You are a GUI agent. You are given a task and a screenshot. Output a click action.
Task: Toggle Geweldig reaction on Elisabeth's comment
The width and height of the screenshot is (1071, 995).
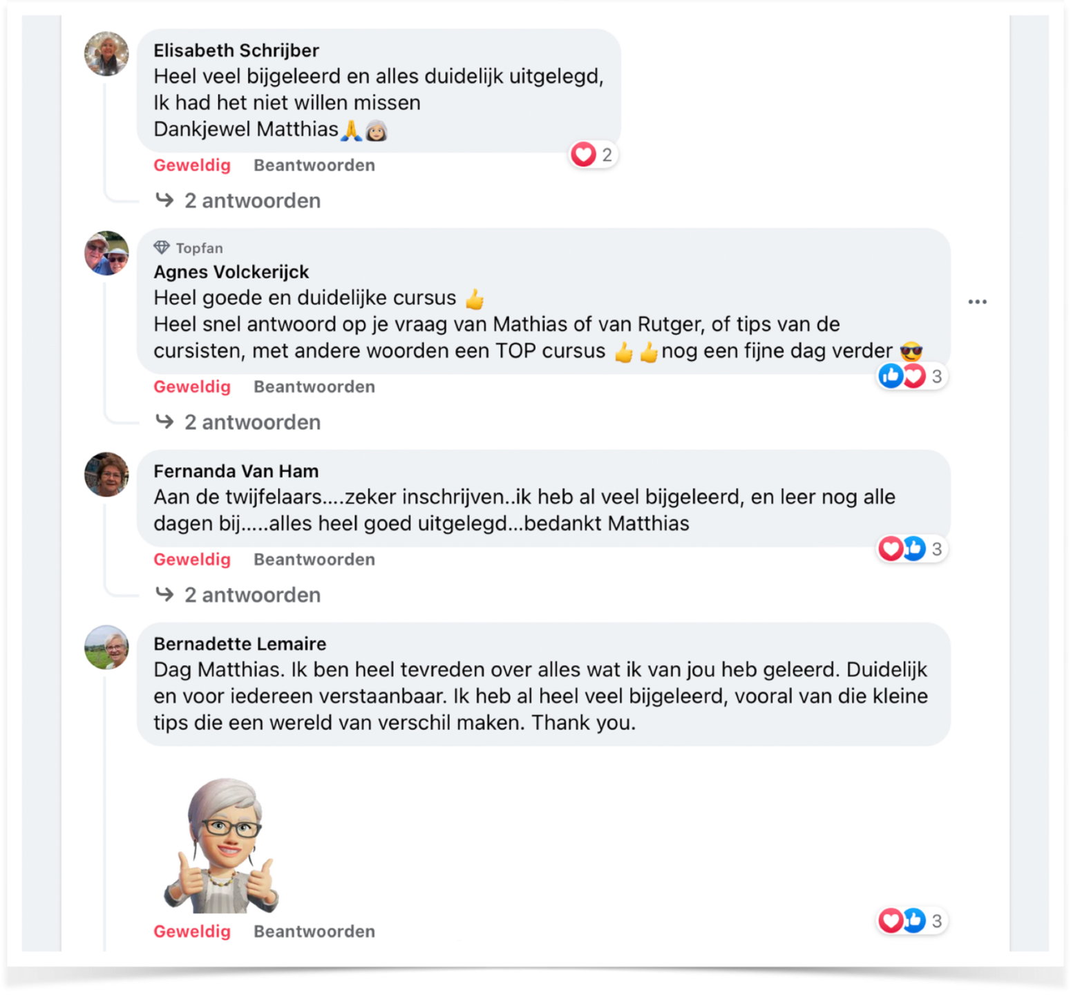click(192, 165)
